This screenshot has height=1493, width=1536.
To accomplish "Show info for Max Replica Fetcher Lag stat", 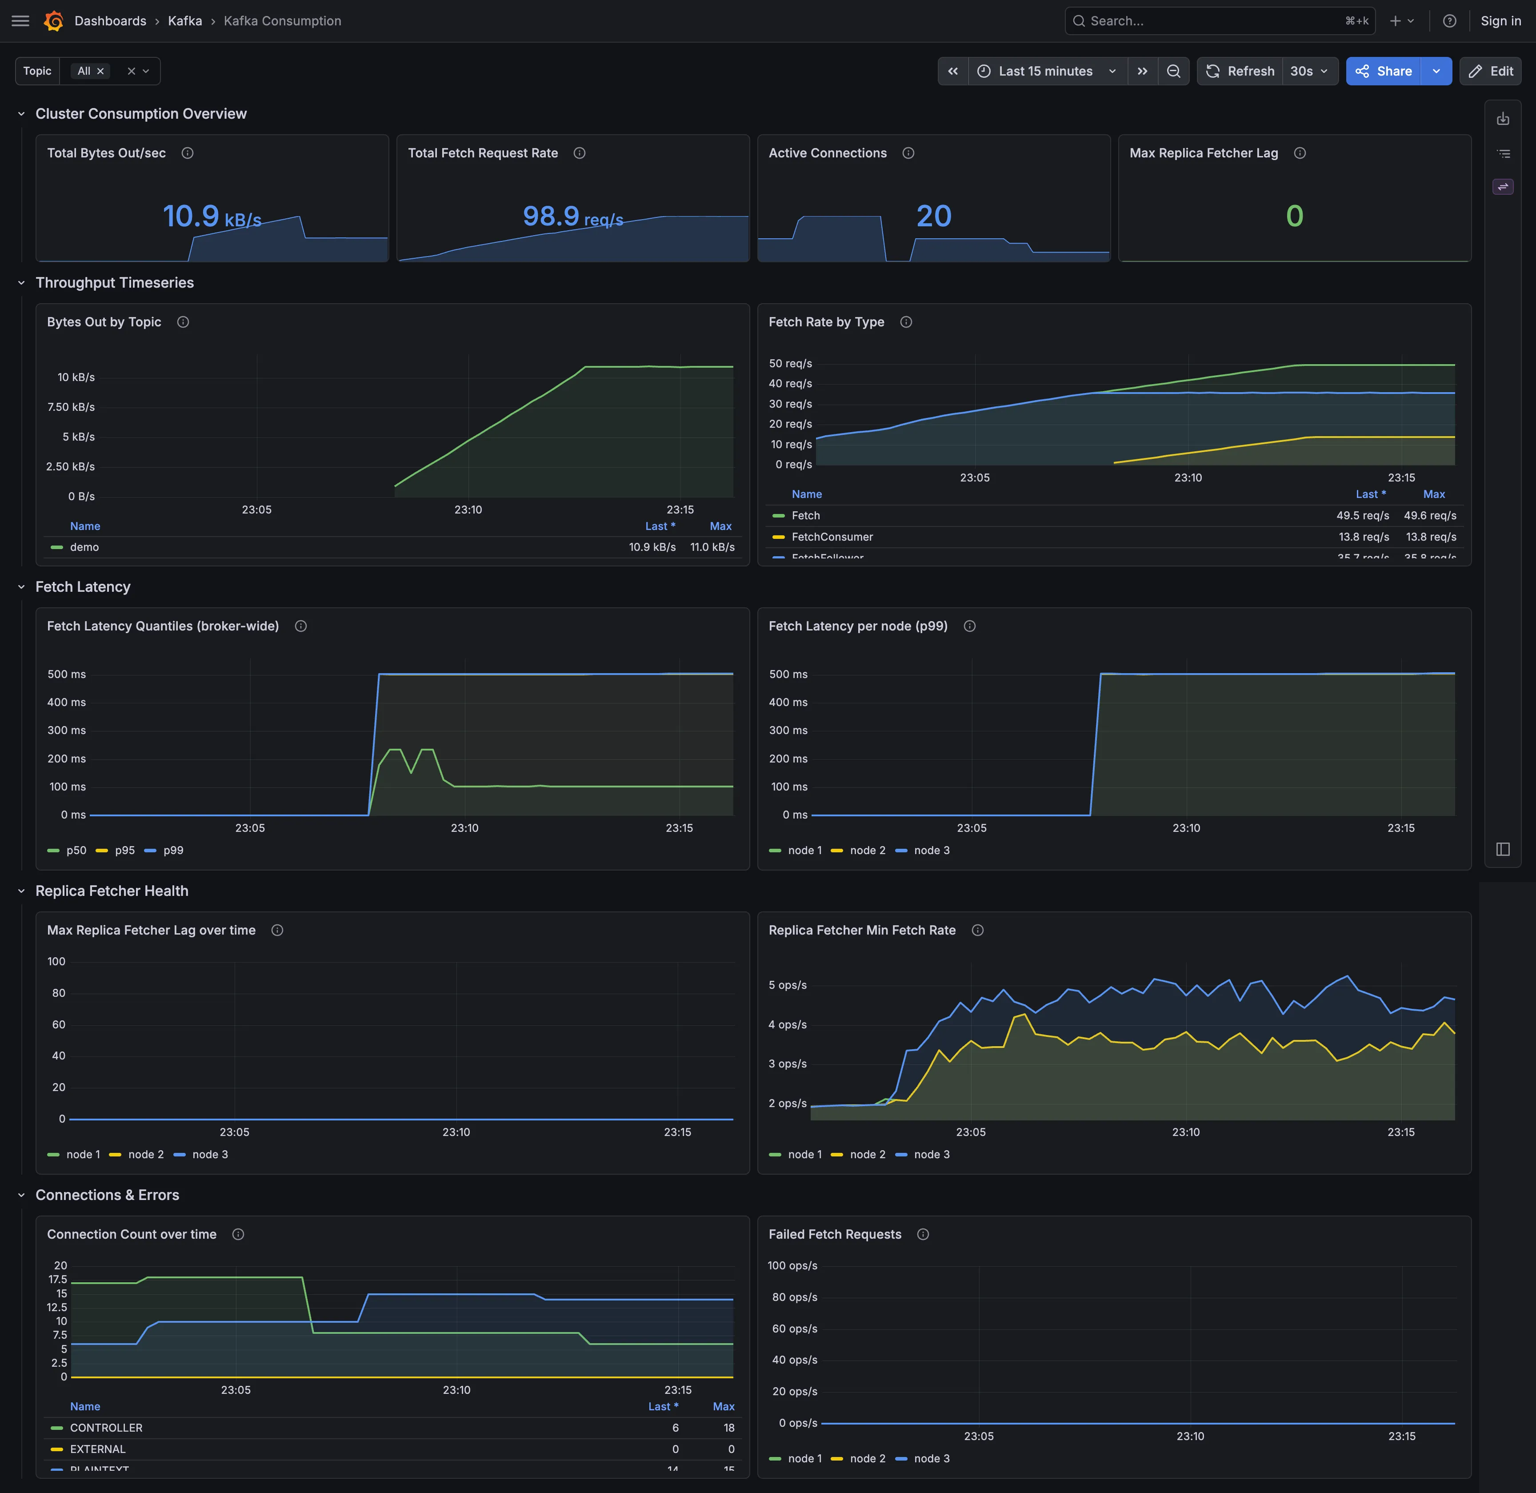I will tap(1299, 153).
